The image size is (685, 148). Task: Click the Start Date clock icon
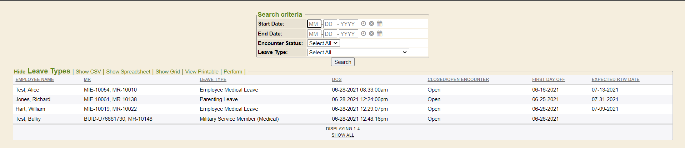pyautogui.click(x=363, y=24)
